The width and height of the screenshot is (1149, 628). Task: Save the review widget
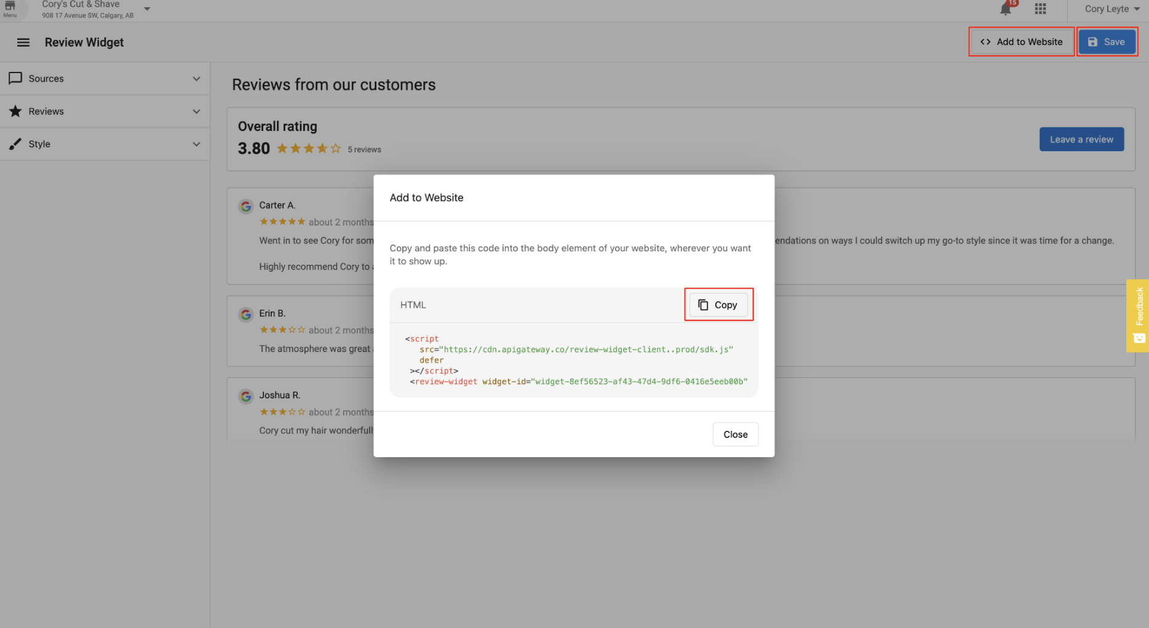tap(1107, 42)
